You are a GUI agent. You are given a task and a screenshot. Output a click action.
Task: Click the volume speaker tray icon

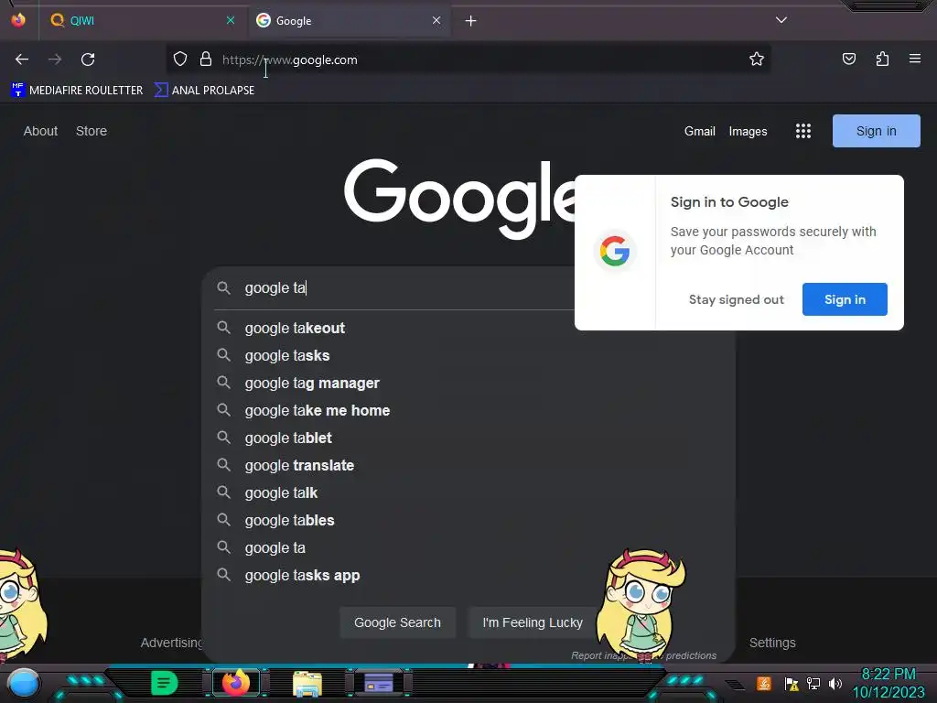(x=835, y=684)
